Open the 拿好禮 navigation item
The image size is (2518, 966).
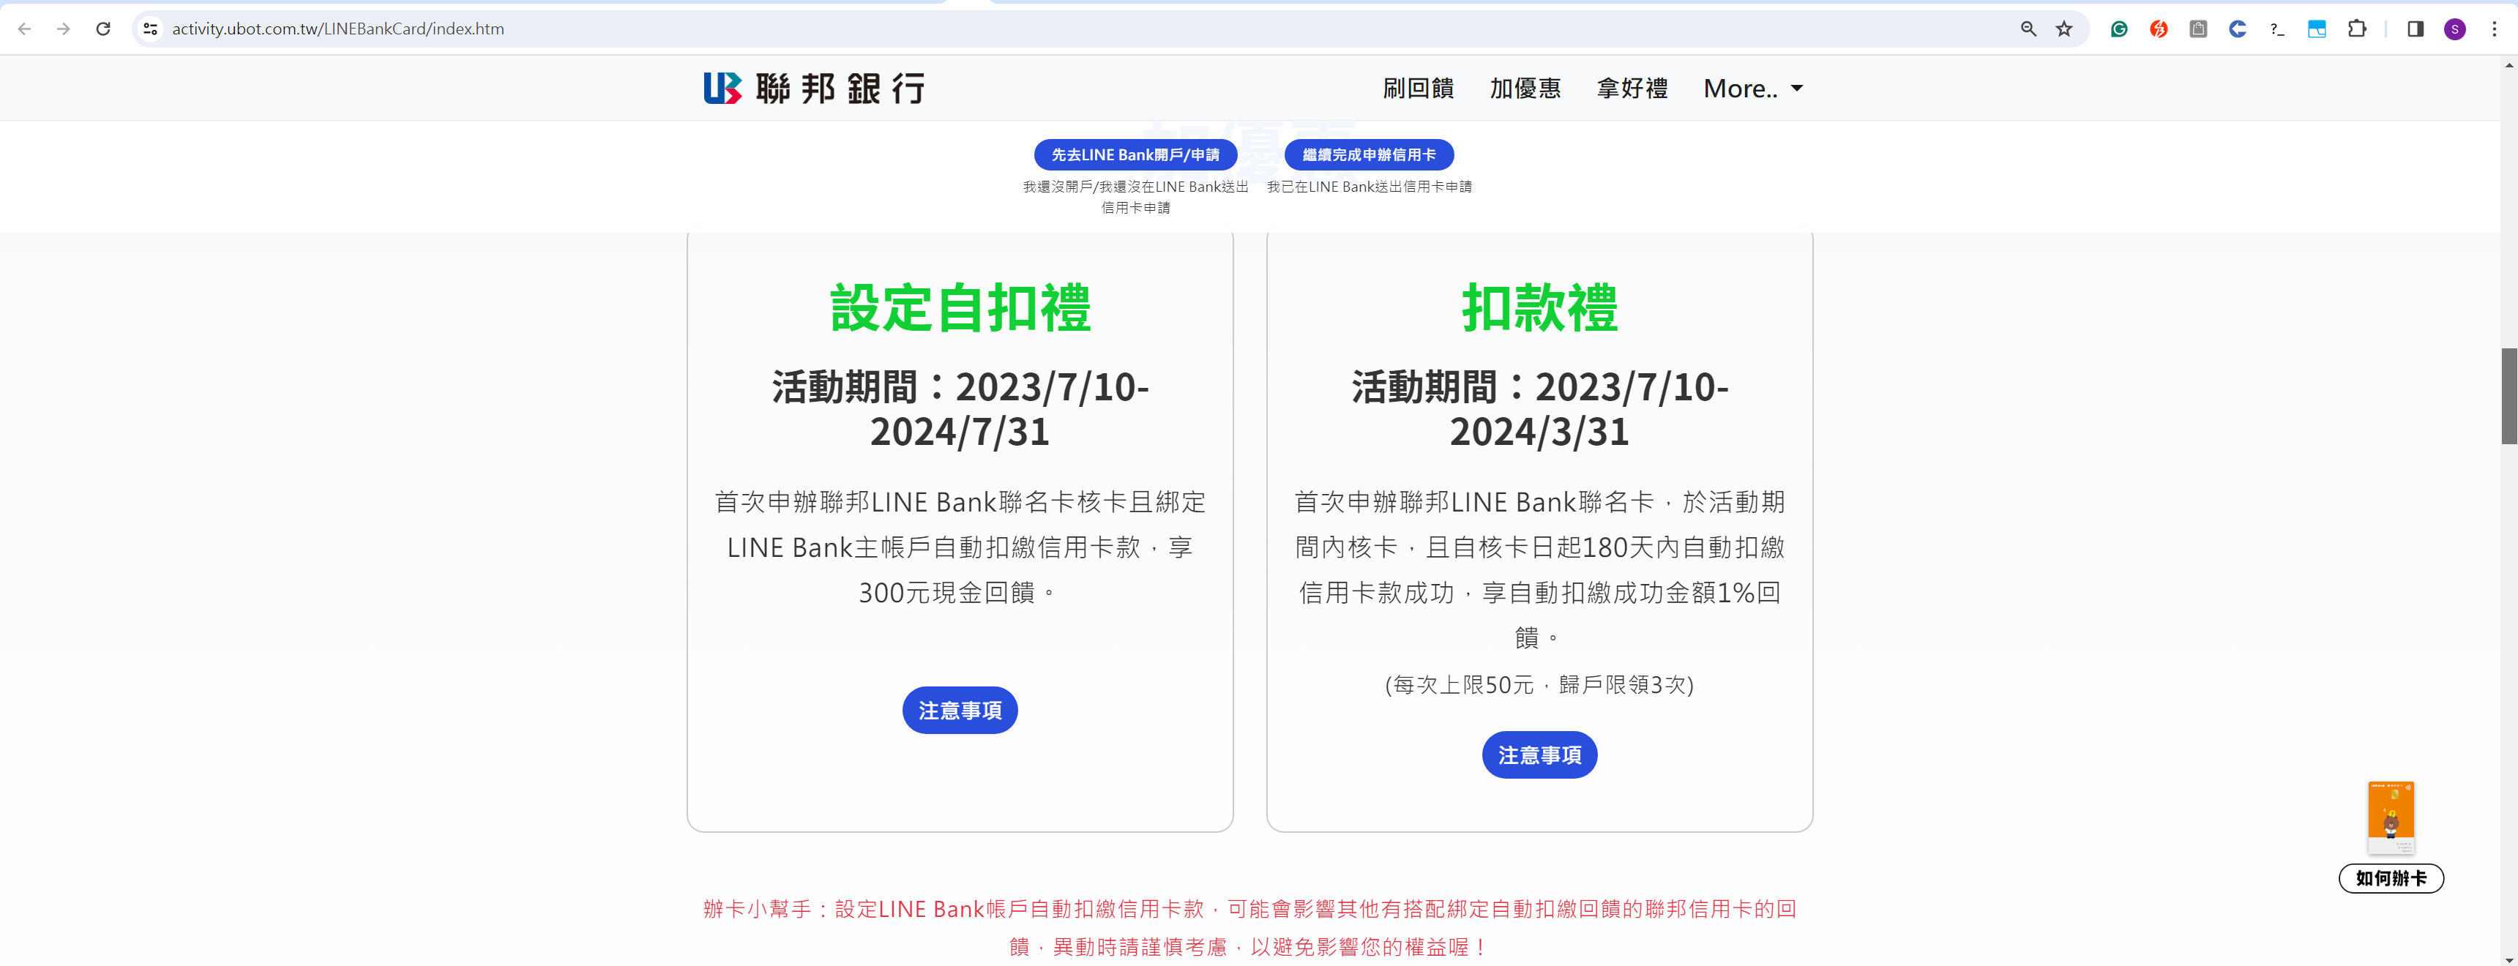tap(1632, 88)
